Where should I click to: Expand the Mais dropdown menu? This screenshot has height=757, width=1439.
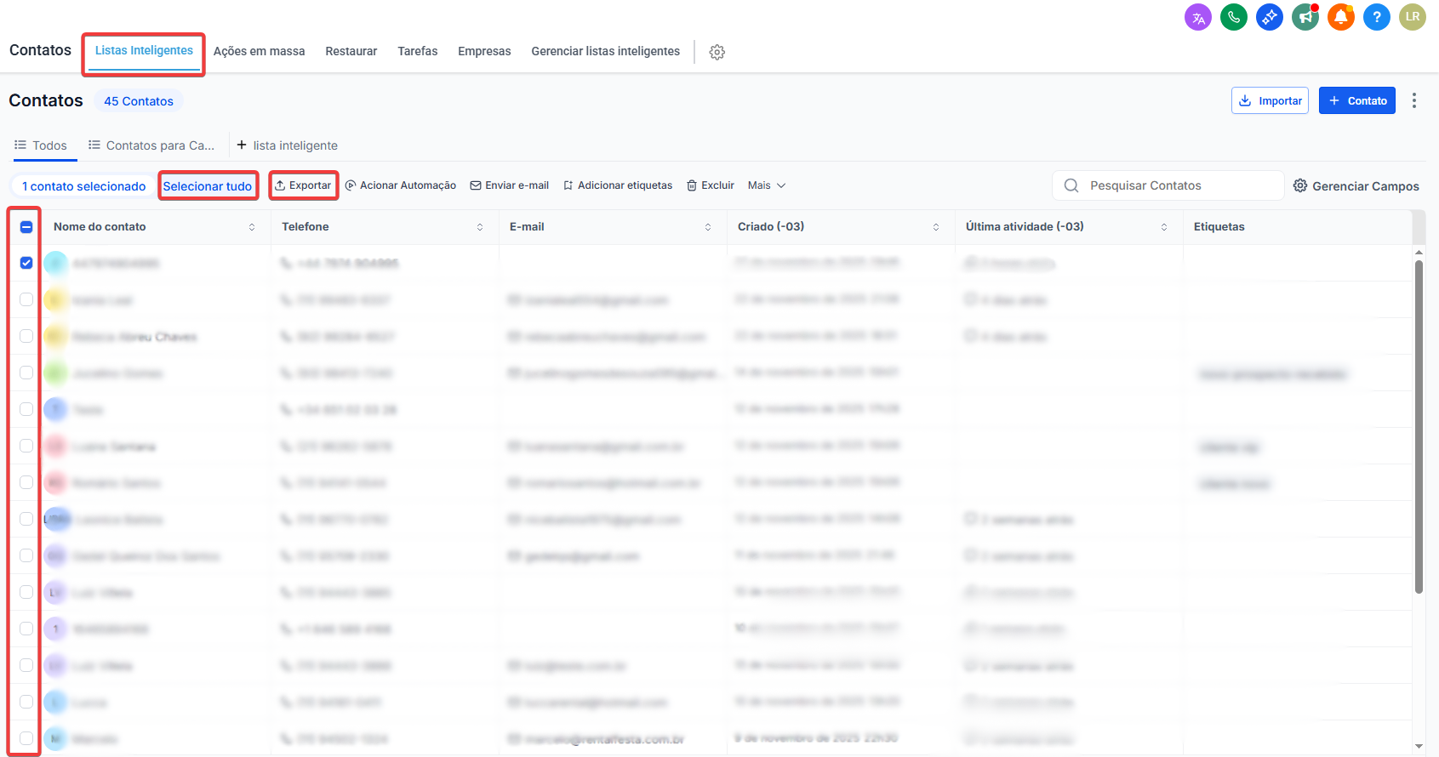pyautogui.click(x=766, y=185)
